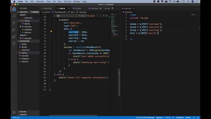The width and height of the screenshot is (211, 119).
Task: Open the File menu
Action: [26, 1]
